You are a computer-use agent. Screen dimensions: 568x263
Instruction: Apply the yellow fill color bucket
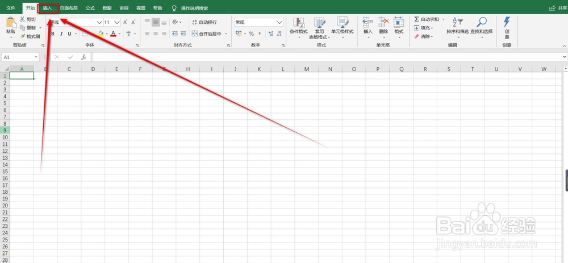(101, 34)
